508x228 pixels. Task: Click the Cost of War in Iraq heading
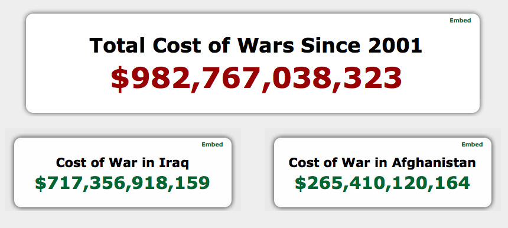122,162
